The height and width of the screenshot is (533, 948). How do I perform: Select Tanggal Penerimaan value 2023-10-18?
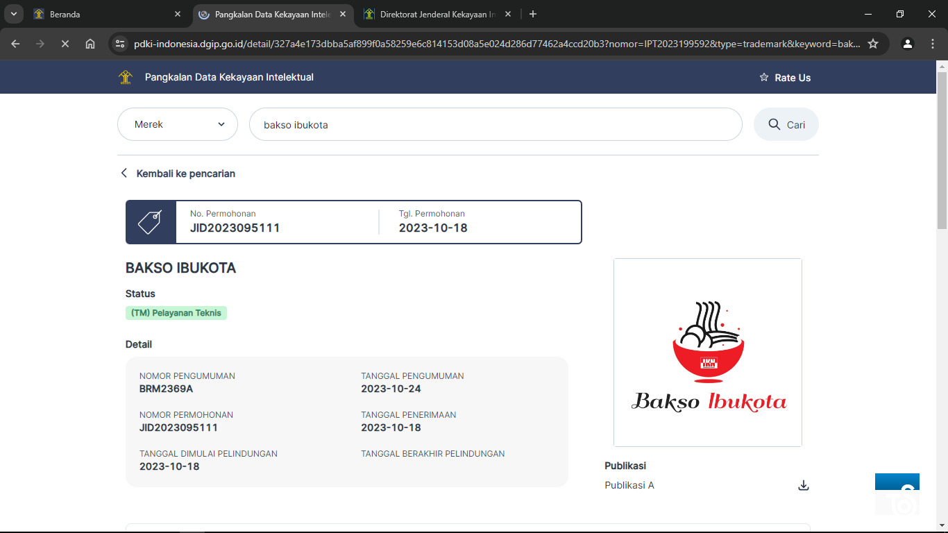click(x=391, y=428)
